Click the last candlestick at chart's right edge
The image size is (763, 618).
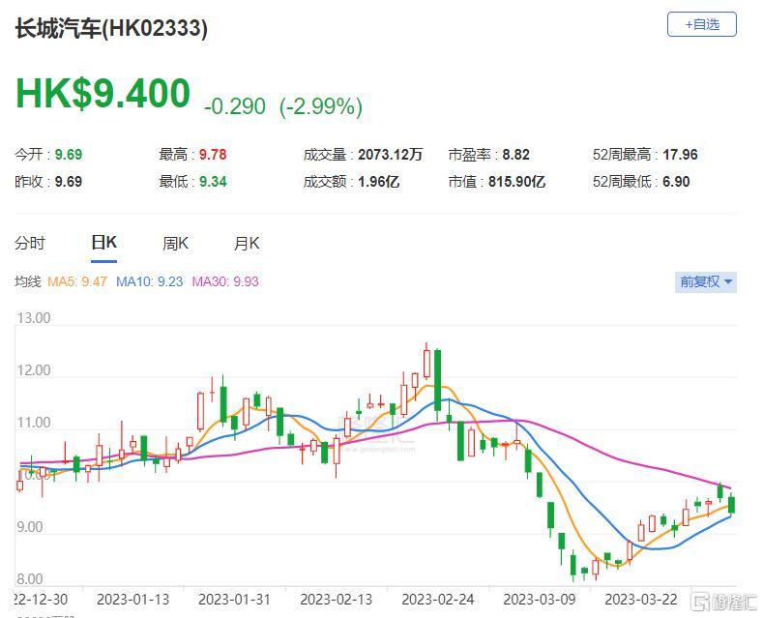732,503
